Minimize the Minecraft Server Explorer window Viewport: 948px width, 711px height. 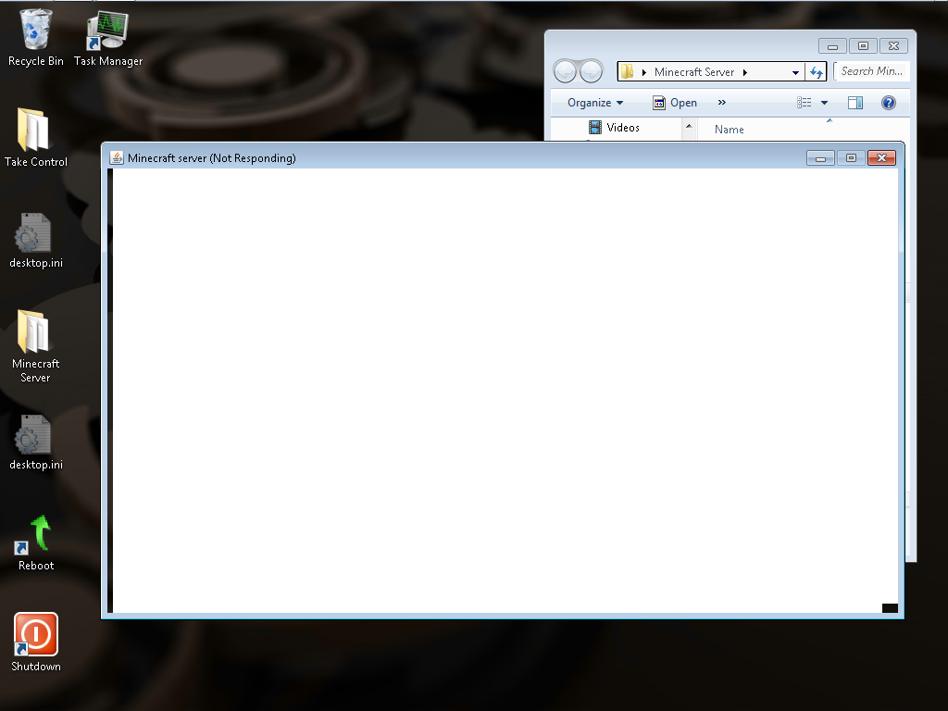pyautogui.click(x=832, y=46)
